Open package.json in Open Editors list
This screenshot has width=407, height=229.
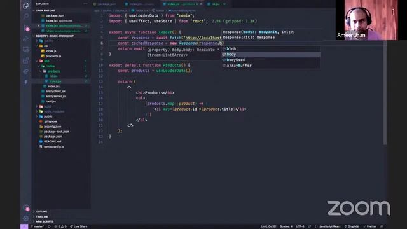(55, 15)
